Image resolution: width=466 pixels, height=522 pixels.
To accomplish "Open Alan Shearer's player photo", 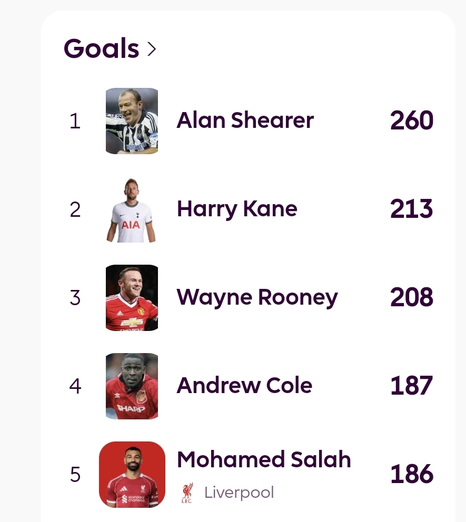I will tap(132, 121).
